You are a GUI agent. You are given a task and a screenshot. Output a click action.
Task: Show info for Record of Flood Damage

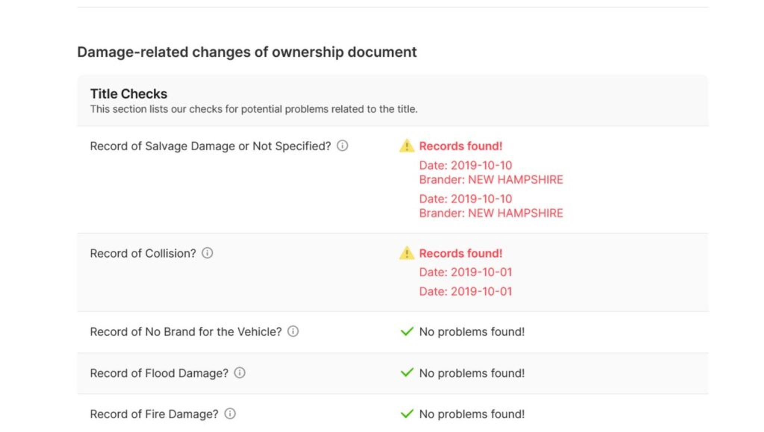(239, 373)
